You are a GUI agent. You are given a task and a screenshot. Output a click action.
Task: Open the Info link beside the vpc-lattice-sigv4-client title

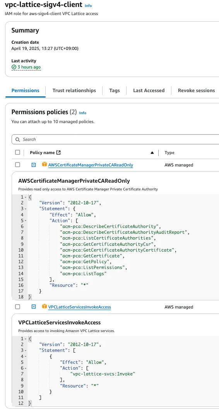88,5
